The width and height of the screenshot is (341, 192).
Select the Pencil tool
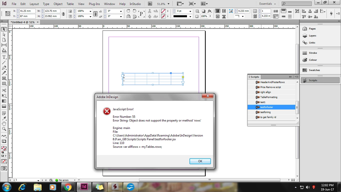(4, 73)
